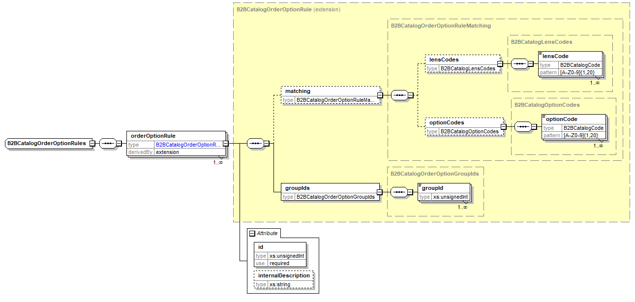Image resolution: width=635 pixels, height=302 pixels.
Task: Open the blue B2BCatalogOrderOptionR... type link
Action: click(x=188, y=145)
